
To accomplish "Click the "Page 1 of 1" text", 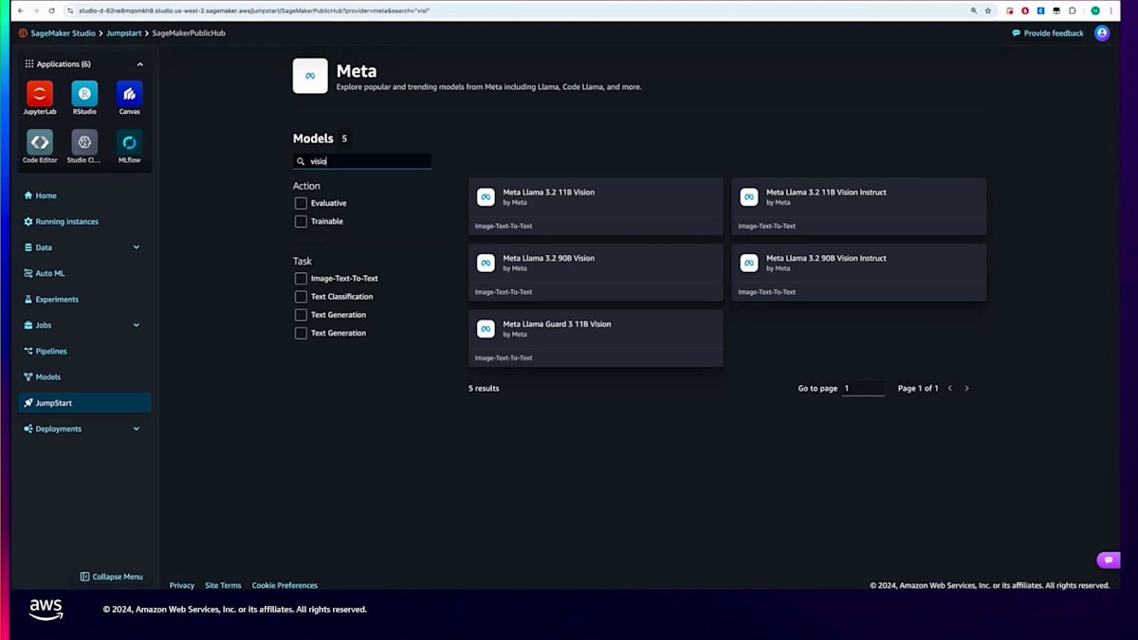I will pyautogui.click(x=918, y=388).
